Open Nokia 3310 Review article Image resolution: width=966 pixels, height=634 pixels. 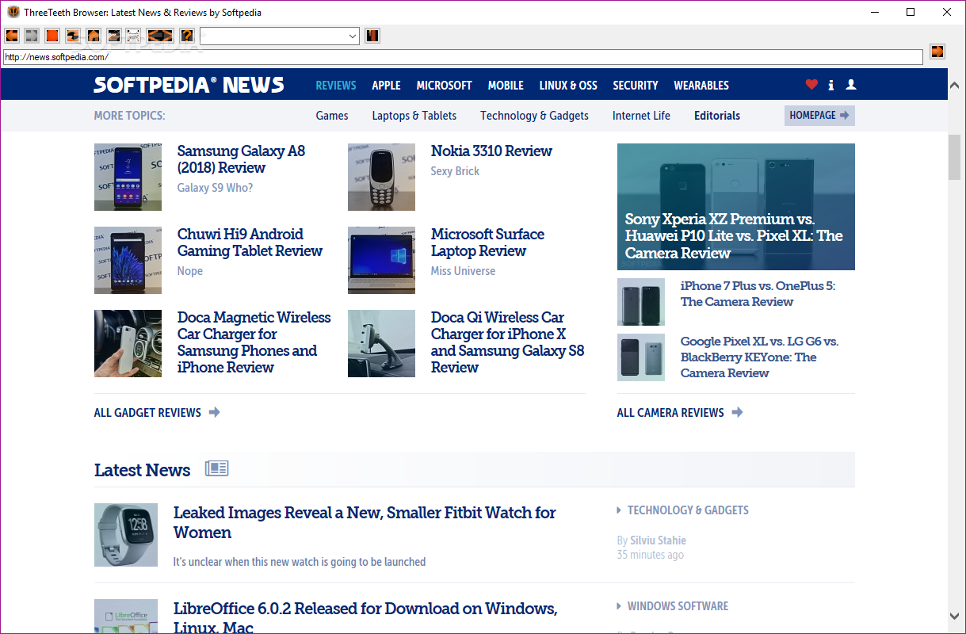tap(491, 151)
